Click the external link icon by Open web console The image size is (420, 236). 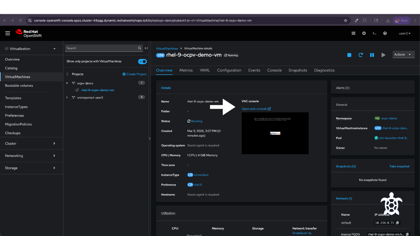(269, 109)
